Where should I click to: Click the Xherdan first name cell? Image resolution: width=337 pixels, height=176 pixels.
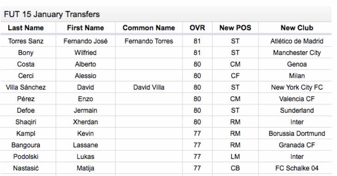[x=85, y=122]
